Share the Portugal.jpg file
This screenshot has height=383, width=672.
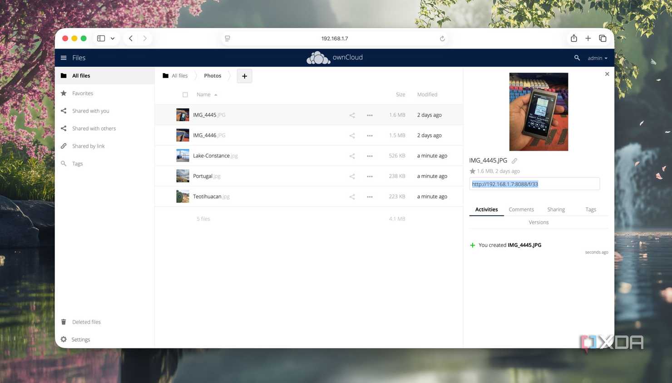[352, 177]
